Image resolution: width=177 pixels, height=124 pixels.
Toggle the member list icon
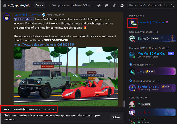(x=122, y=5)
